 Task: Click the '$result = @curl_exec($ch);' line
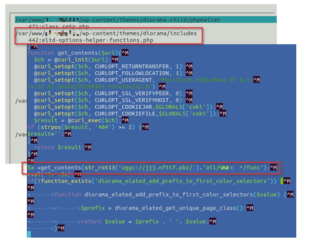[x=81, y=120]
